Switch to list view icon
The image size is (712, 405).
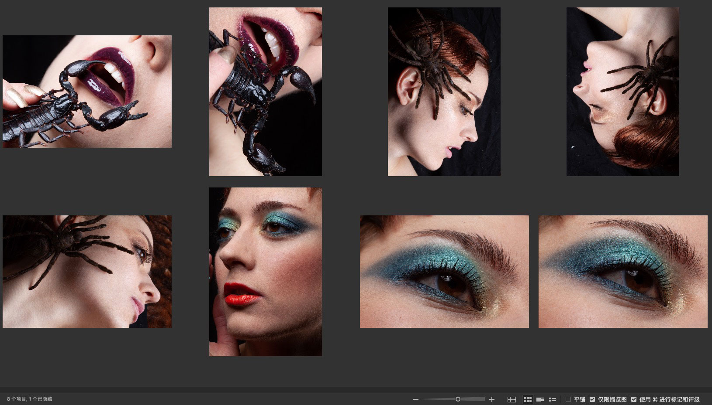(553, 399)
